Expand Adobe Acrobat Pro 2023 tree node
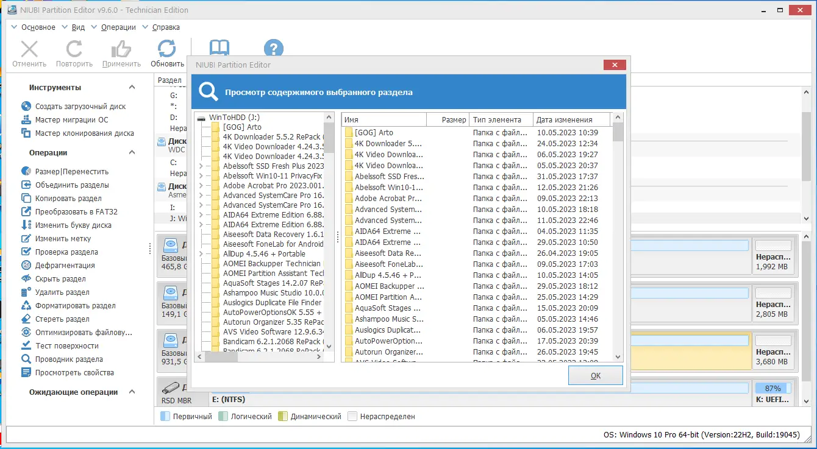This screenshot has width=817, height=449. pyautogui.click(x=201, y=186)
